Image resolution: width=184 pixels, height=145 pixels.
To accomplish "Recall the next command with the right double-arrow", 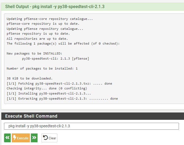I will [x=34, y=138].
